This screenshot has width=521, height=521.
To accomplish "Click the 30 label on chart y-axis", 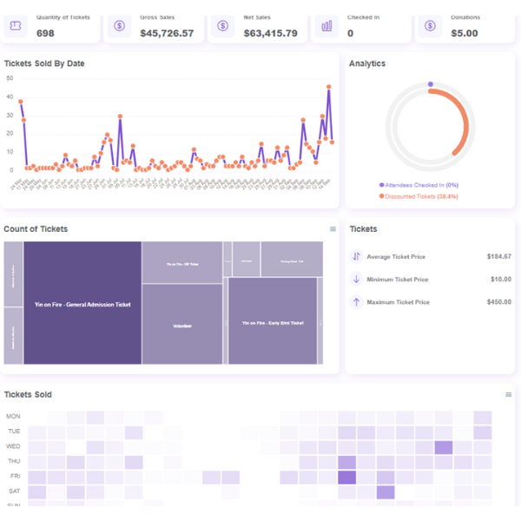I will pos(10,115).
